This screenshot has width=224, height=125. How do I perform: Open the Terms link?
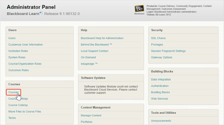click(x=12, y=118)
